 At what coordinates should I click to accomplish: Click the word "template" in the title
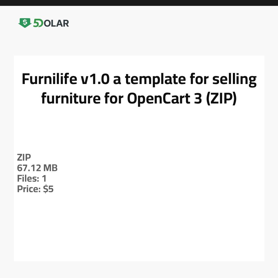pyautogui.click(x=154, y=80)
